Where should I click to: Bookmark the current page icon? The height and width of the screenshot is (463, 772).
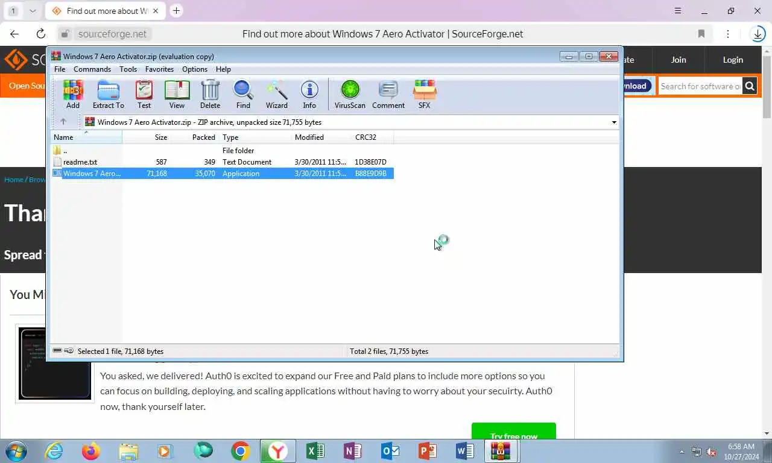coord(701,34)
